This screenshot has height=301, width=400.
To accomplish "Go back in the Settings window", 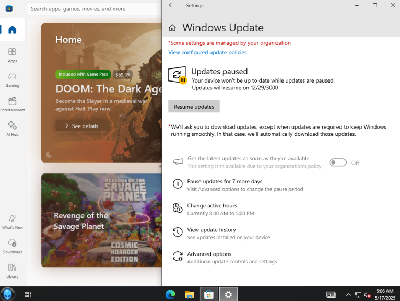I will [171, 5].
